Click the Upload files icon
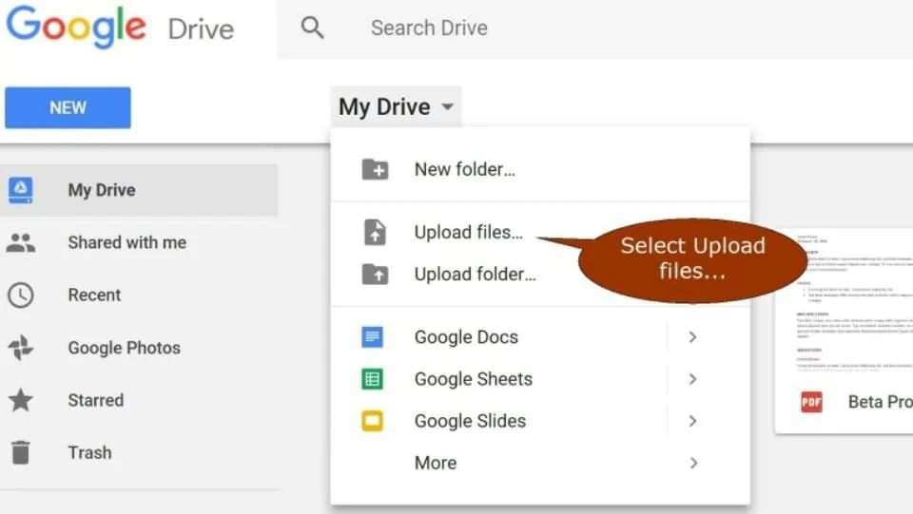Viewport: 913px width, 514px height. click(x=375, y=232)
